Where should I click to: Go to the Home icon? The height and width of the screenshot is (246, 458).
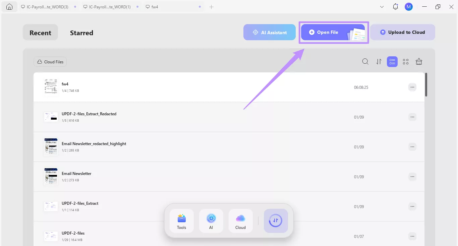(9, 7)
